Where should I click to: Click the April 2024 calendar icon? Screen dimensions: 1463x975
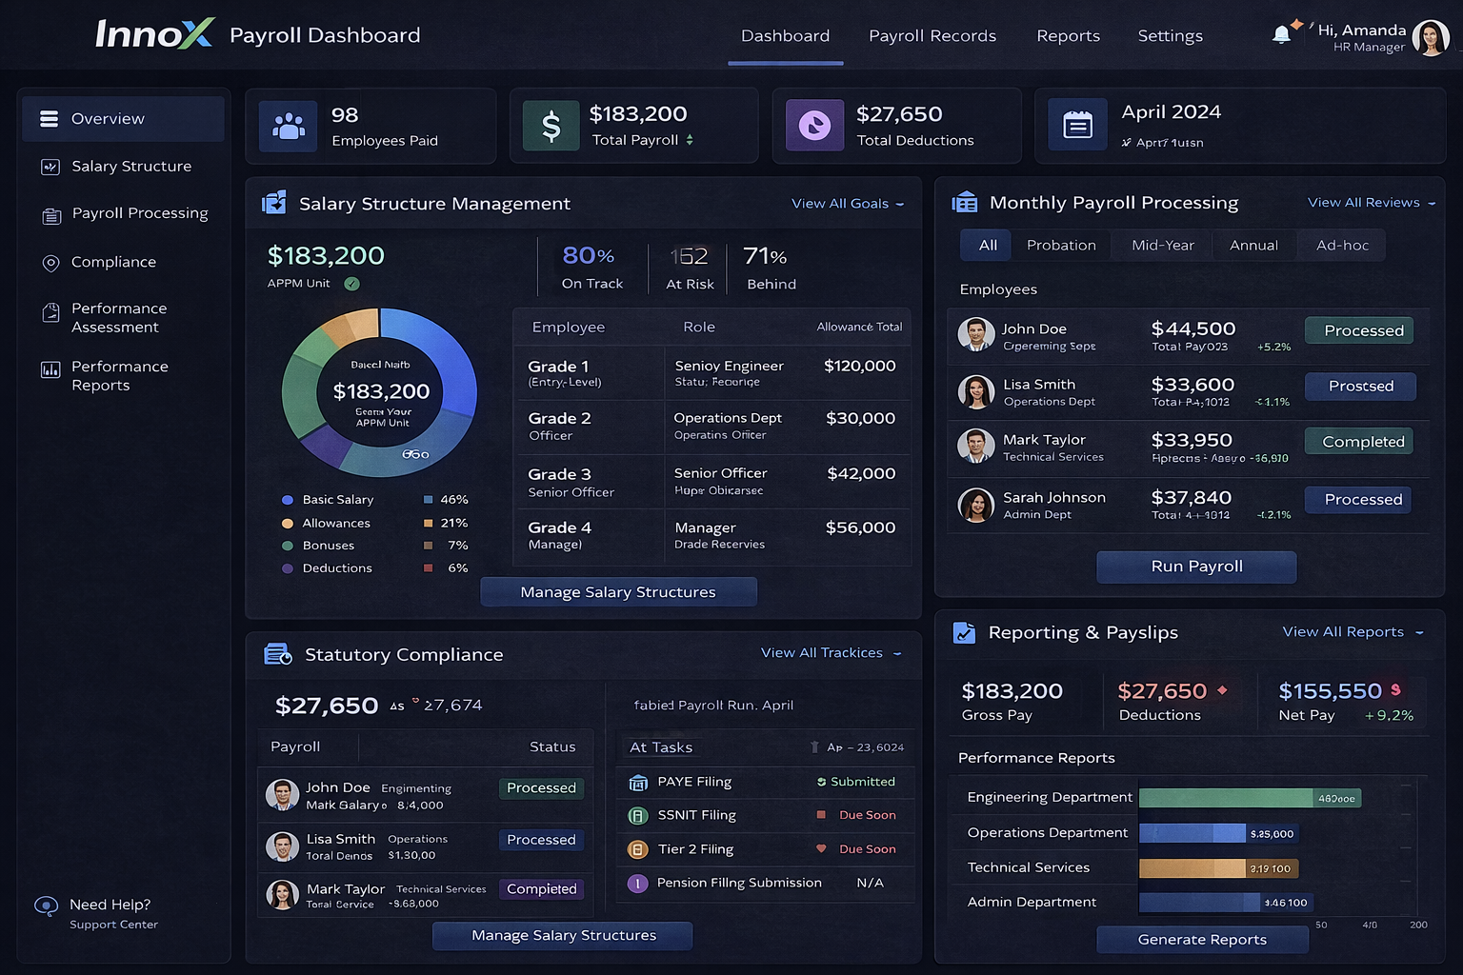[x=1077, y=125]
